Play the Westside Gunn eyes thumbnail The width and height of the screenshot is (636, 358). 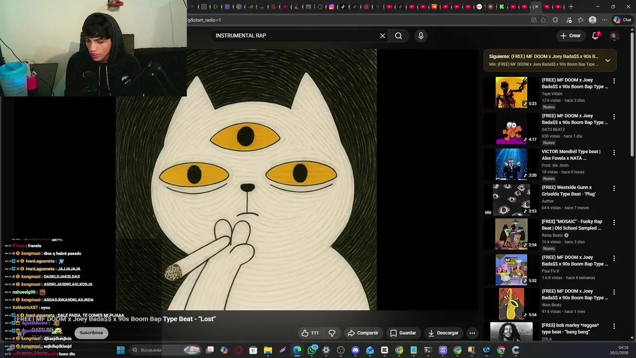pos(511,200)
